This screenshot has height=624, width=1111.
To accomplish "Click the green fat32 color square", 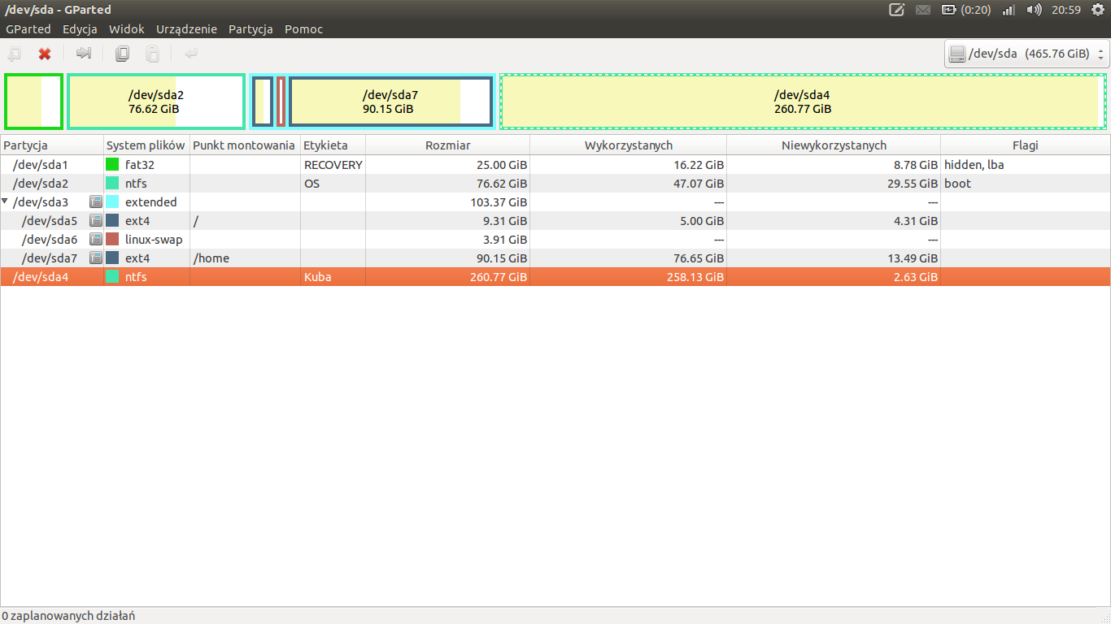I will coord(112,164).
